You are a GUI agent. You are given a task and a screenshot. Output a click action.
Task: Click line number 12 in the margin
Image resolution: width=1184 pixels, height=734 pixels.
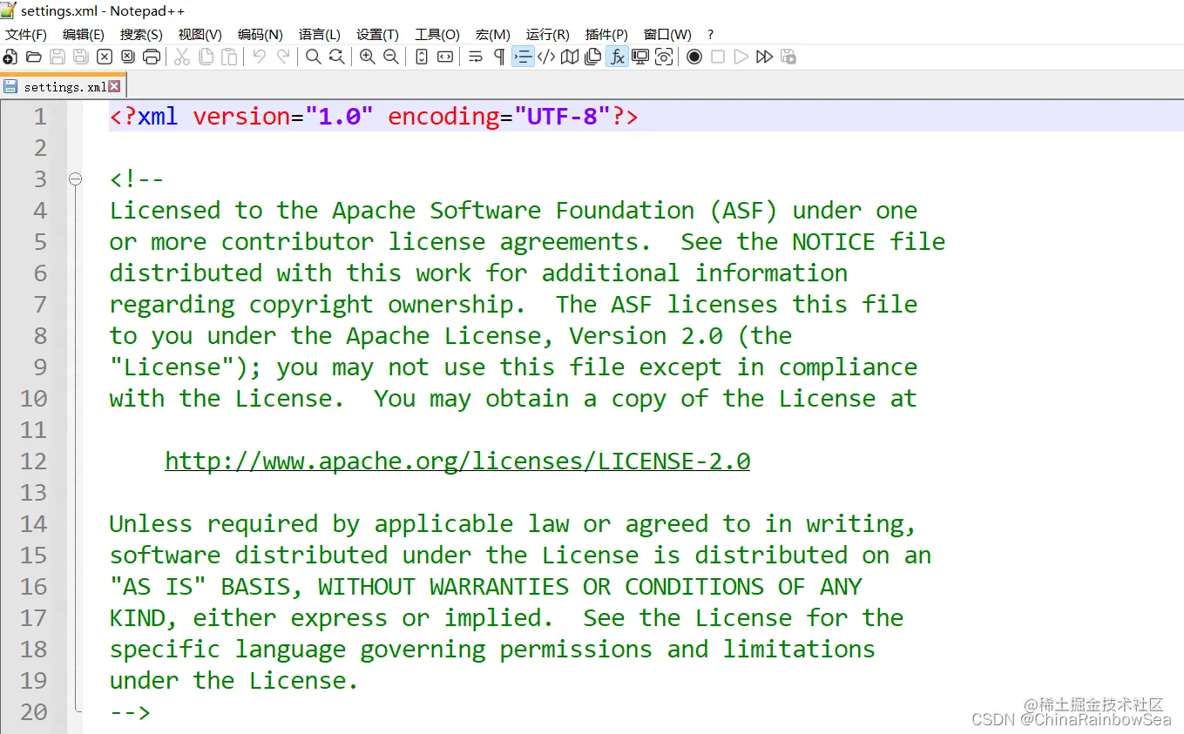[33, 461]
